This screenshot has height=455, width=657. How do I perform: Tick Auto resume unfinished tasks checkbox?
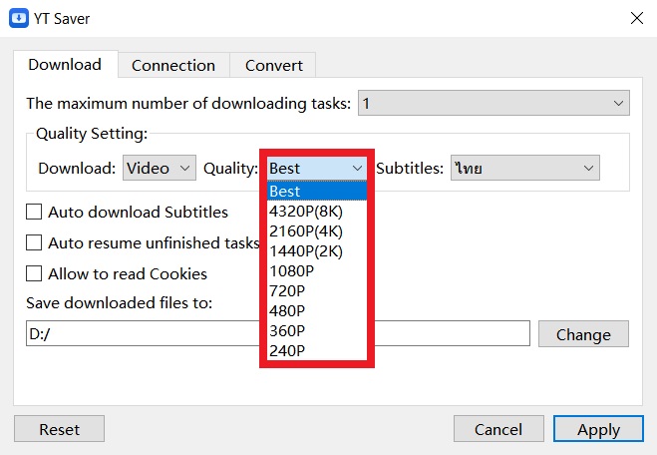34,242
